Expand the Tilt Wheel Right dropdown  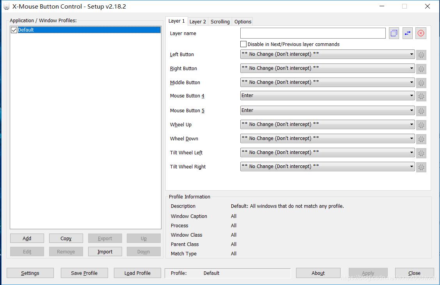pyautogui.click(x=328, y=166)
